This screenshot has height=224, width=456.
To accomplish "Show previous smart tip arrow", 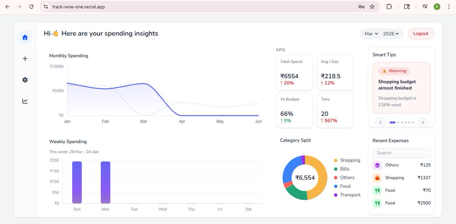I will (x=380, y=122).
